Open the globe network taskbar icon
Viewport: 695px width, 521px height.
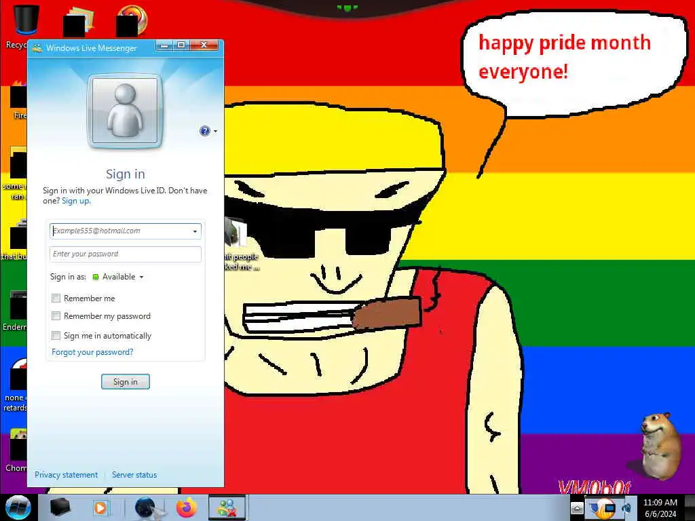148,507
